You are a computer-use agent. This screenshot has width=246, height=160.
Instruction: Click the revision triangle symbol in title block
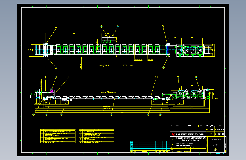point(216,150)
